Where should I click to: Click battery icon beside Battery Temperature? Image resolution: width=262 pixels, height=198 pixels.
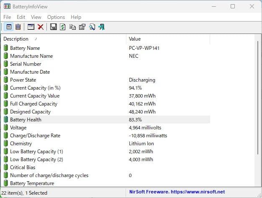[x=6, y=183]
